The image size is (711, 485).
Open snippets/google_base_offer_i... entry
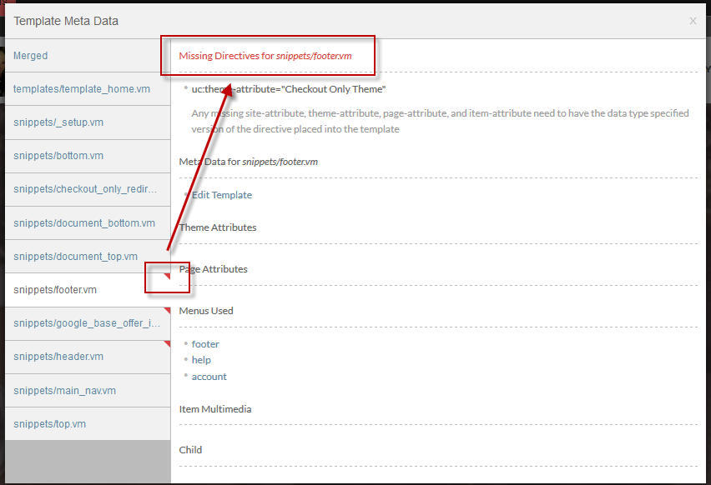pyautogui.click(x=88, y=323)
